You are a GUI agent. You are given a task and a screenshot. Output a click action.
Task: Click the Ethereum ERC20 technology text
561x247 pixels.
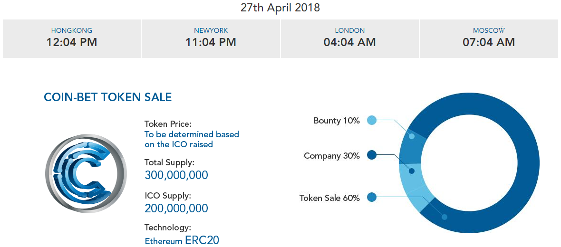coord(182,240)
